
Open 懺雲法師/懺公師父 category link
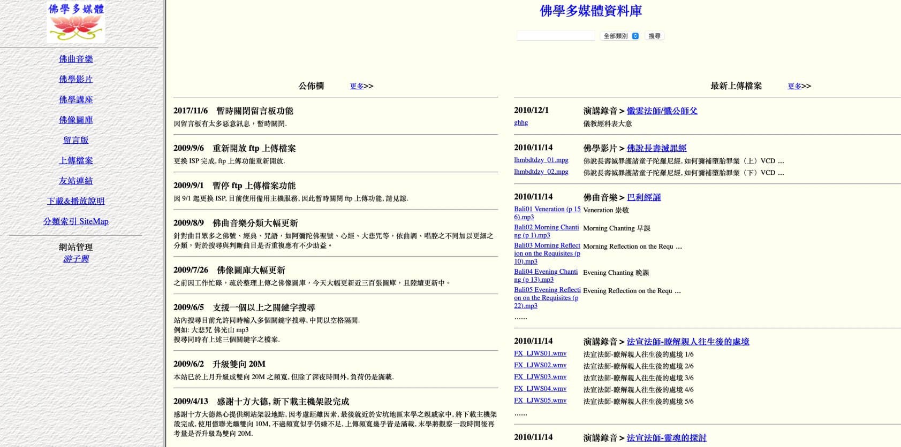(x=662, y=111)
